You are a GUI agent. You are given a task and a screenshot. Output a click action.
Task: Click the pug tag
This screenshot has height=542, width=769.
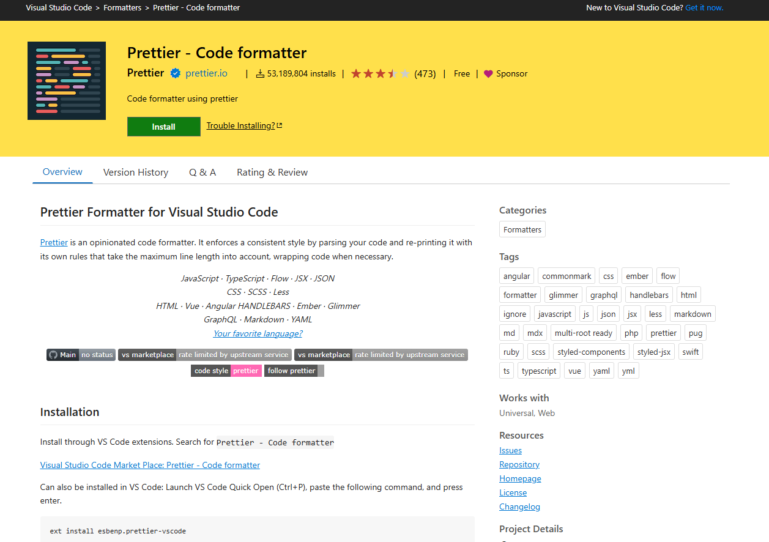point(696,333)
